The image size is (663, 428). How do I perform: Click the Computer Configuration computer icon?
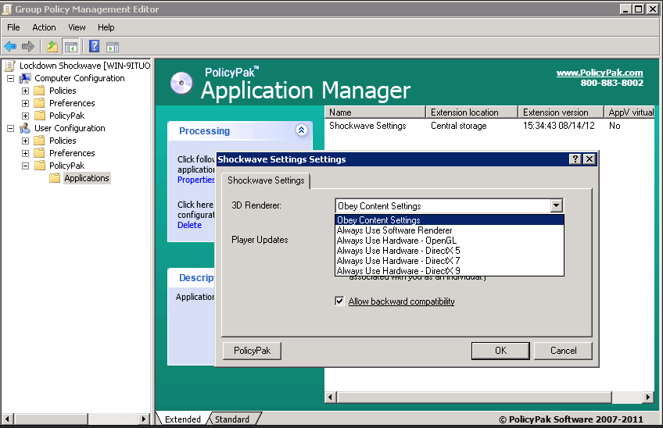tap(25, 78)
